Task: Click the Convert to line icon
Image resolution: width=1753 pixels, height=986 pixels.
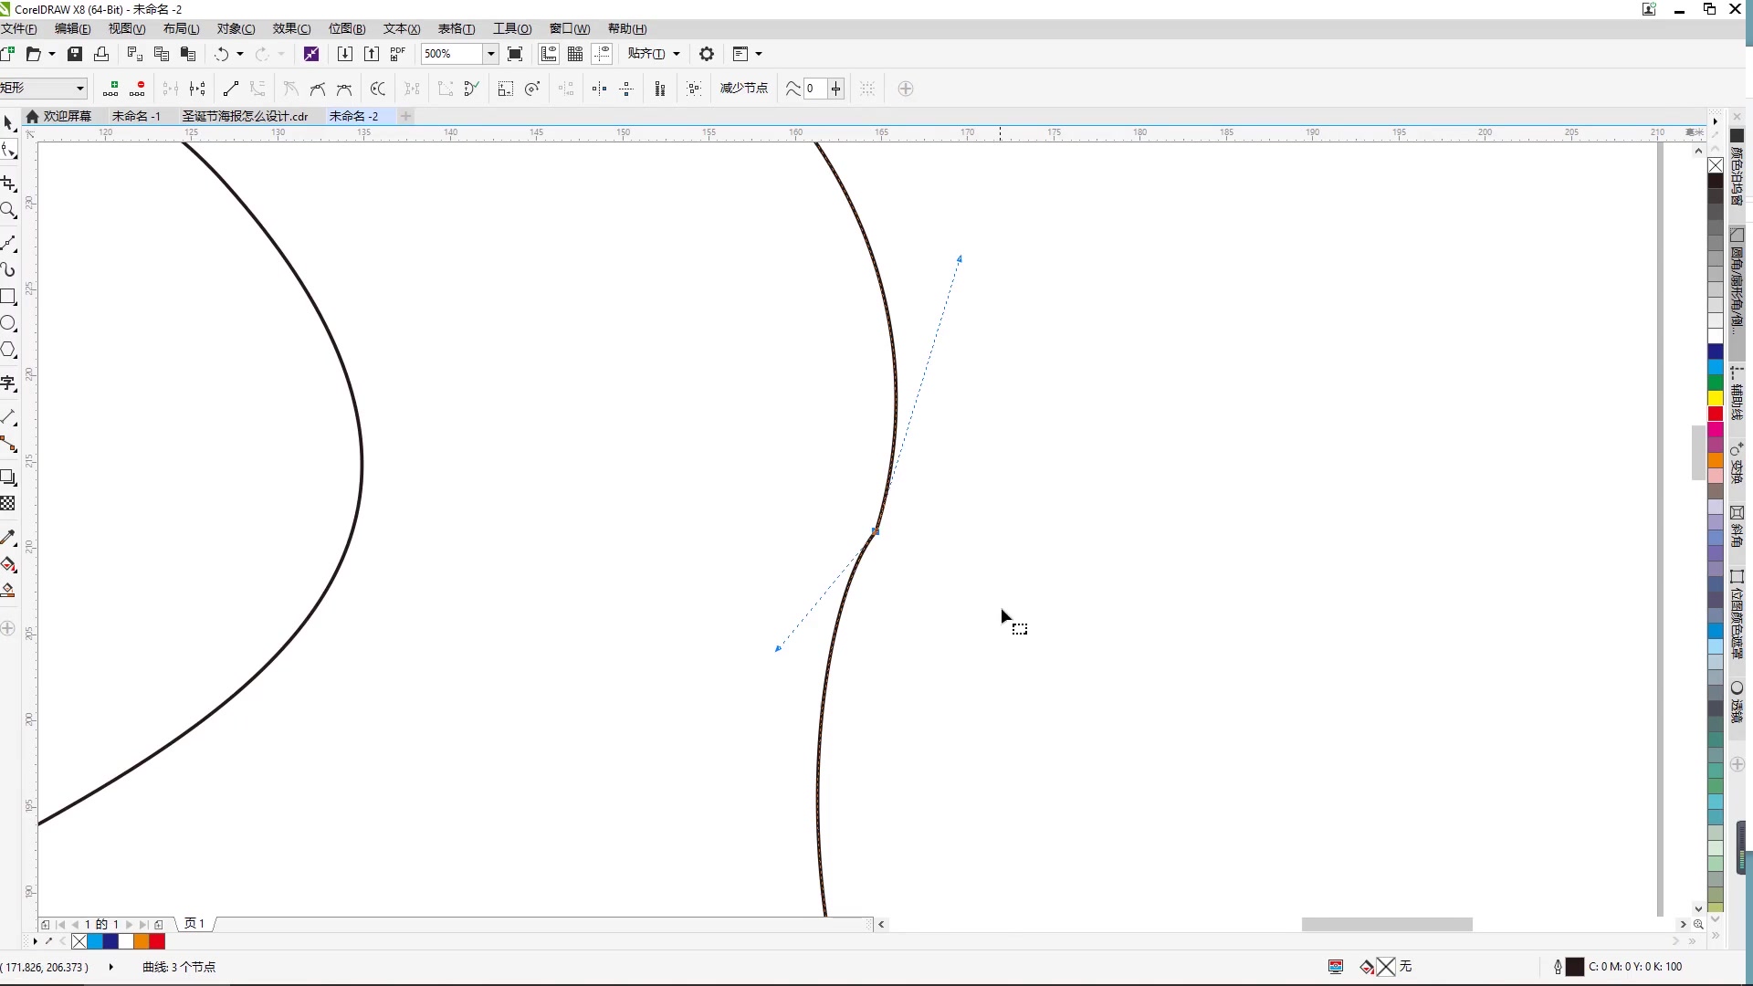Action: point(231,89)
